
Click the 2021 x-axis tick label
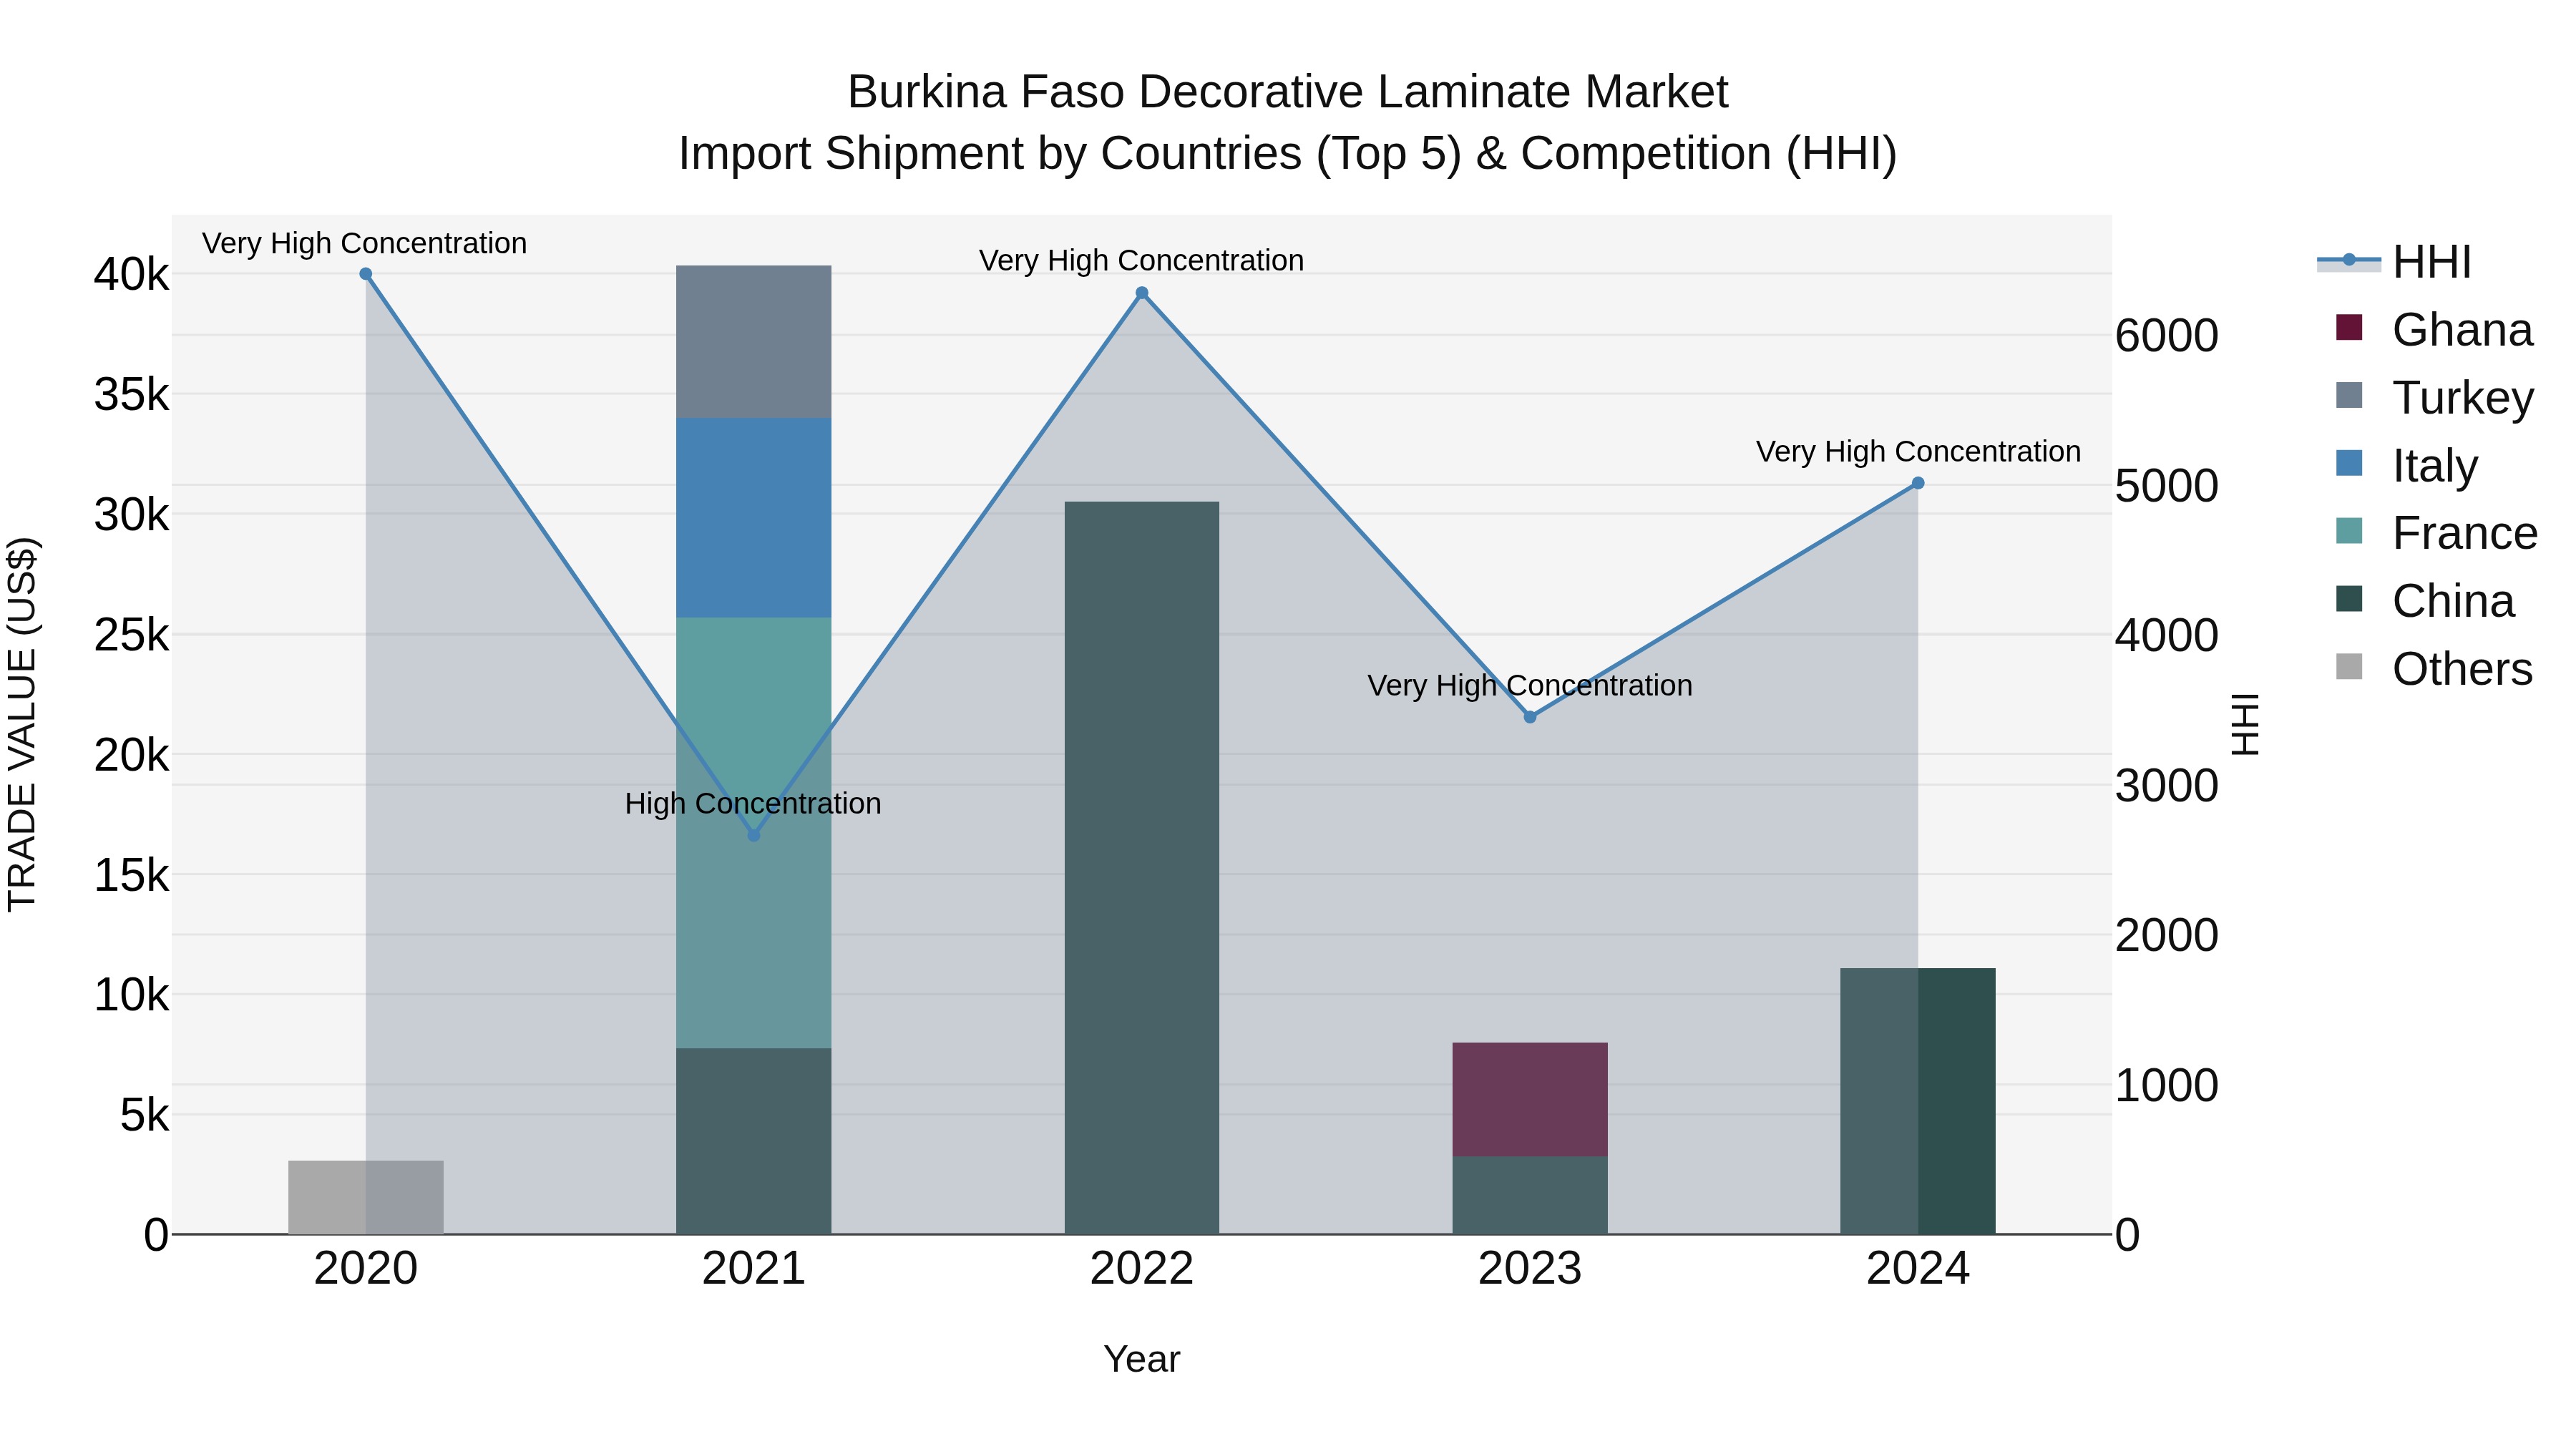(x=754, y=1269)
